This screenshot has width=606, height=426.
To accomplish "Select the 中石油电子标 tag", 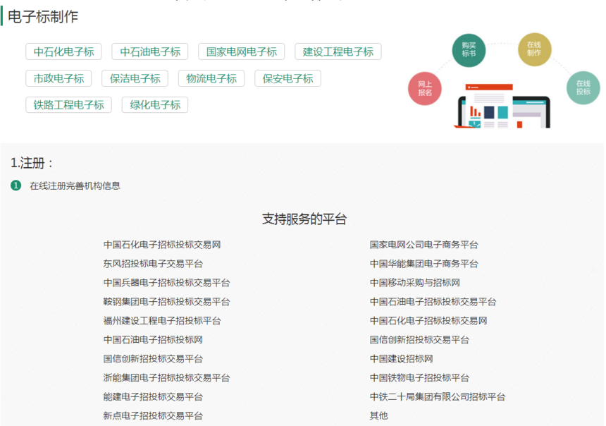I will [150, 51].
